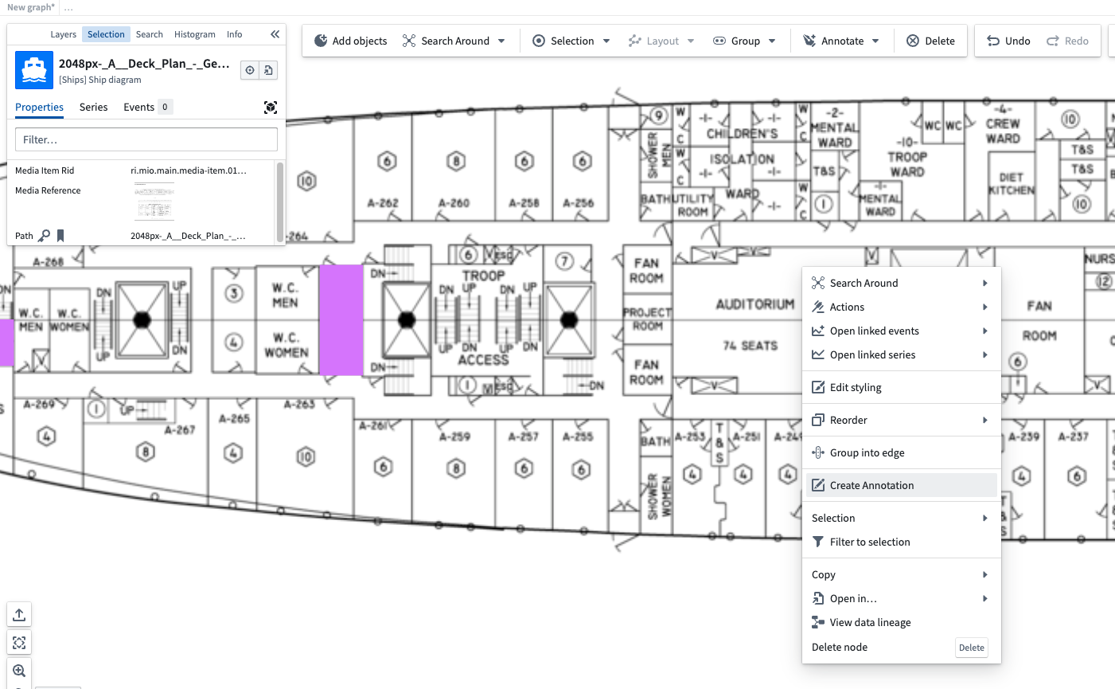Click the Redo button
This screenshot has height=689, width=1115.
[x=1068, y=40]
